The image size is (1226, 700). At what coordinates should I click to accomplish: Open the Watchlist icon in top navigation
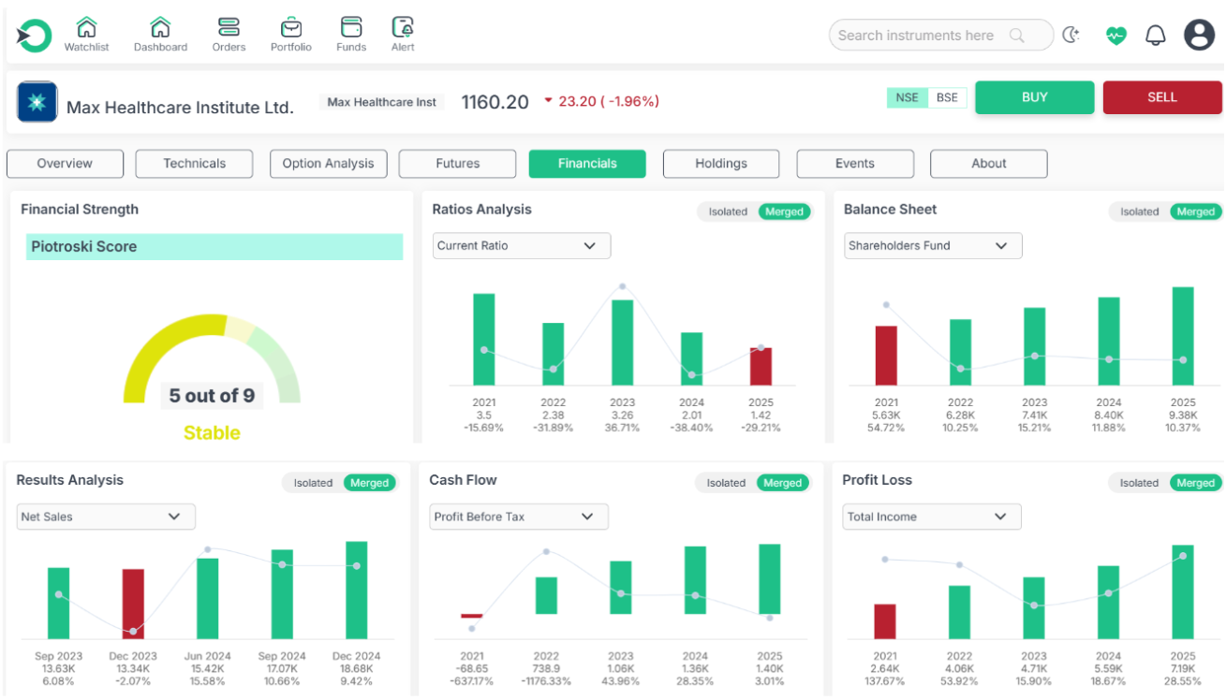(x=86, y=27)
